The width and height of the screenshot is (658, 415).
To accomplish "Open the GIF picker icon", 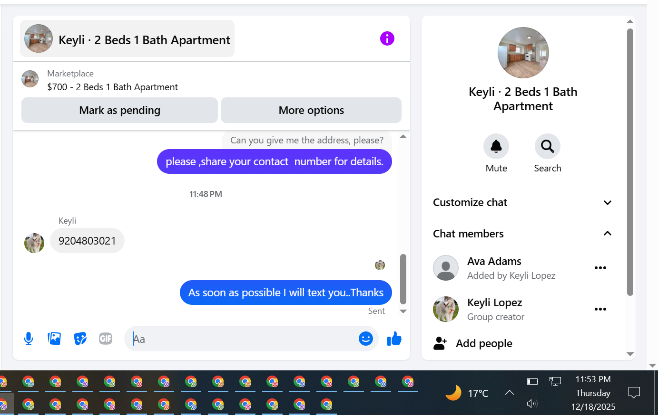I will [106, 339].
